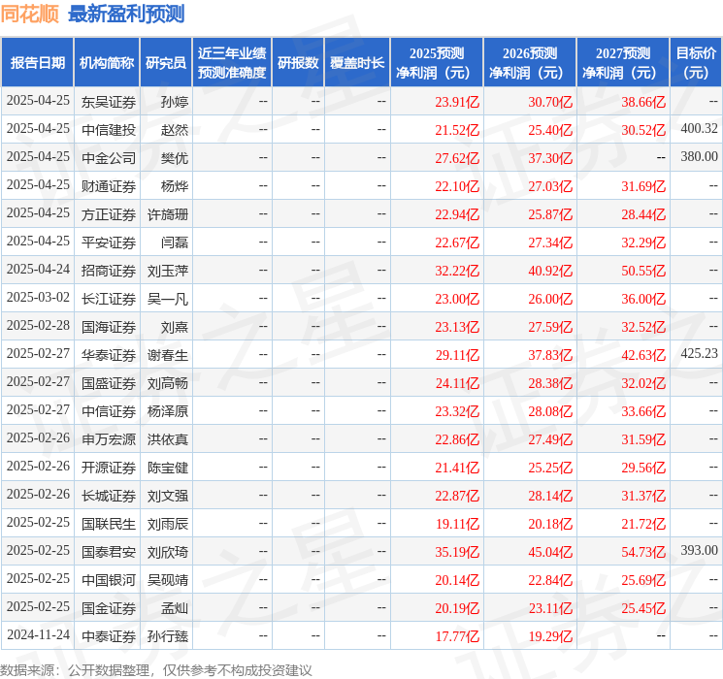Select 2025 forecast 24.11亿
Image resolution: width=723 pixels, height=679 pixels.
[x=457, y=383]
